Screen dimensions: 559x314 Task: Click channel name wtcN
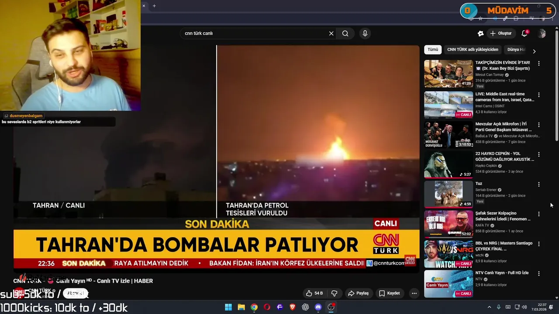pyautogui.click(x=479, y=255)
